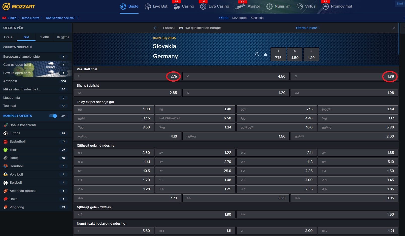Image resolution: width=405 pixels, height=236 pixels.
Task: Select Hokej sport in sidebar
Action: 36,158
